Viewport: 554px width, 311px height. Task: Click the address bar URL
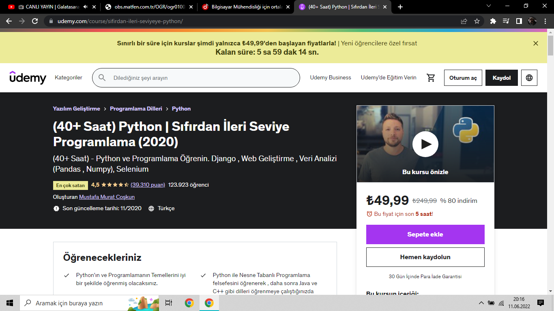(x=120, y=21)
